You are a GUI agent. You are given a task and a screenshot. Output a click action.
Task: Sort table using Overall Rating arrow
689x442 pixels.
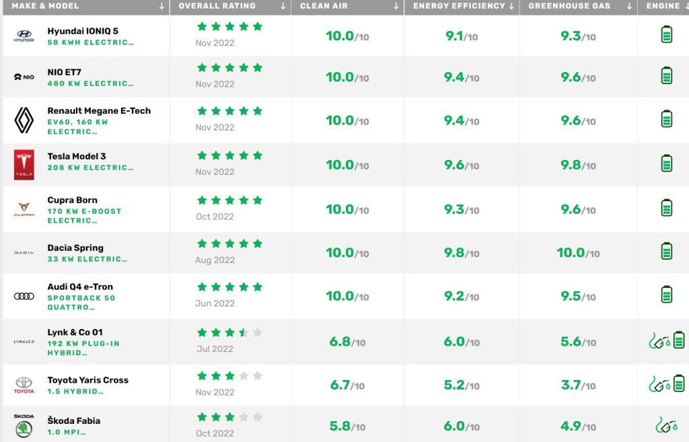click(x=283, y=6)
